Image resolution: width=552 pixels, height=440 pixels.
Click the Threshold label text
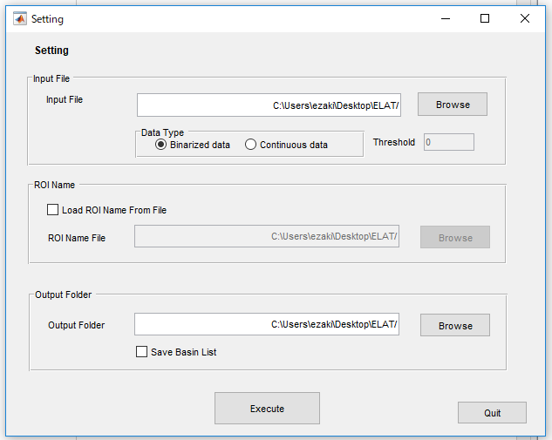coord(394,142)
